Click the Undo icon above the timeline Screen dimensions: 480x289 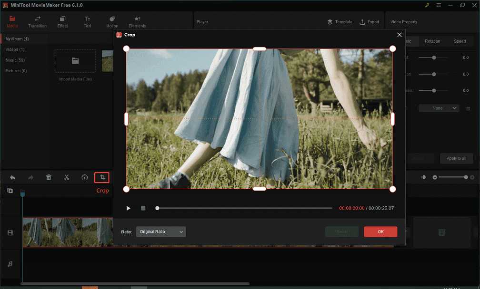[12, 177]
